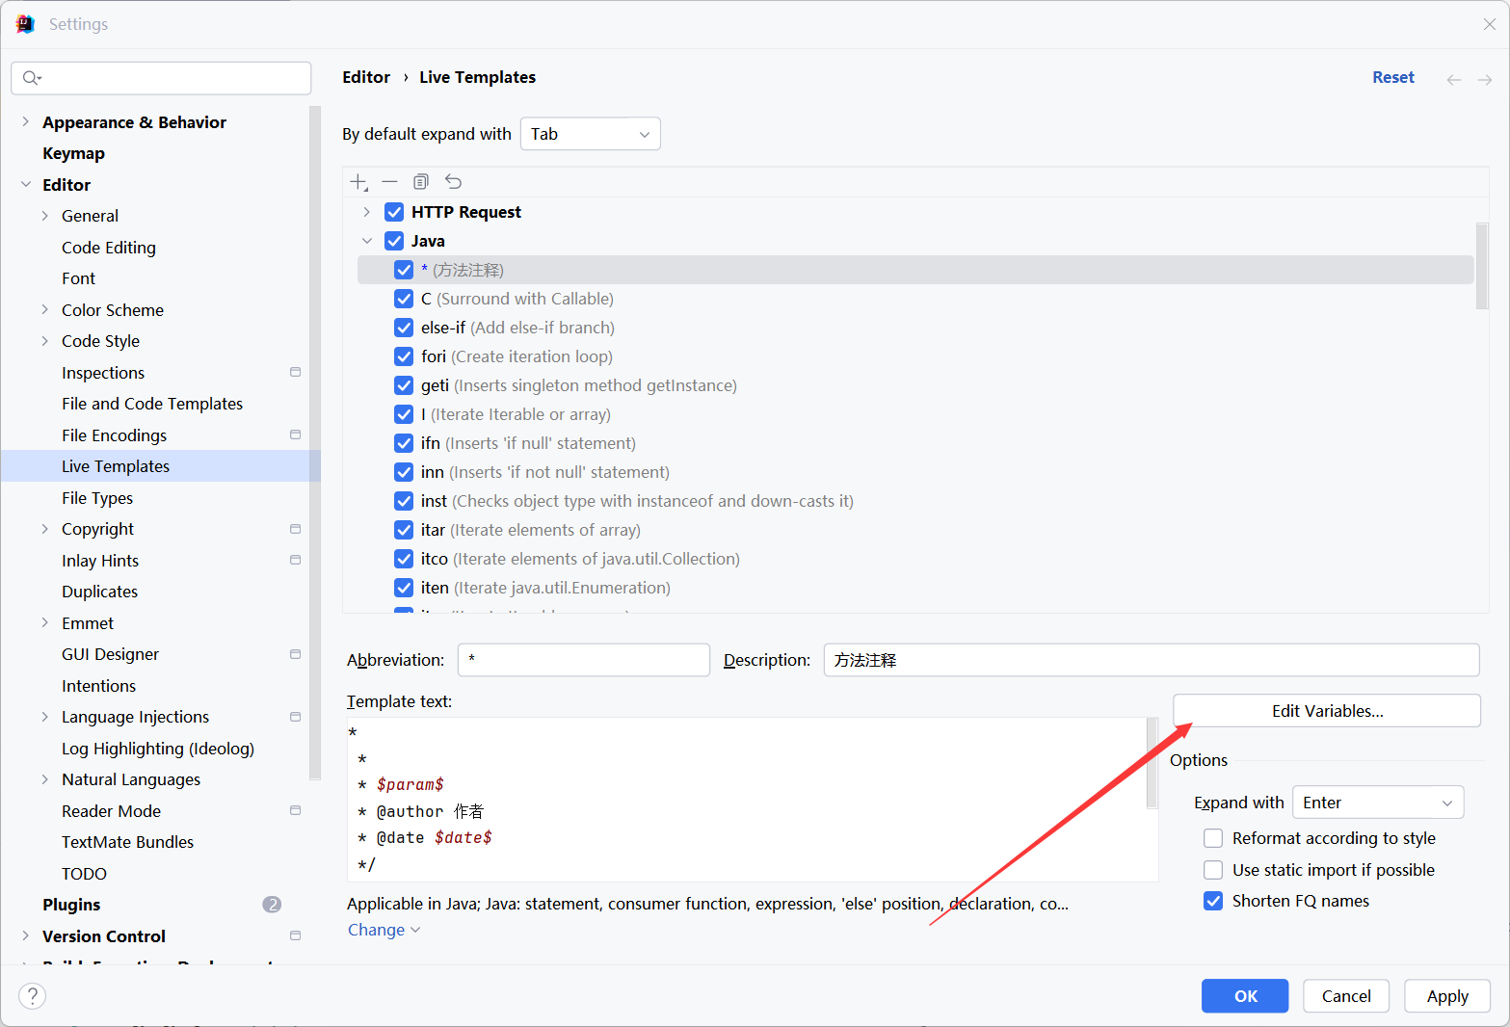Select the iten template row
The width and height of the screenshot is (1510, 1027).
click(x=915, y=588)
